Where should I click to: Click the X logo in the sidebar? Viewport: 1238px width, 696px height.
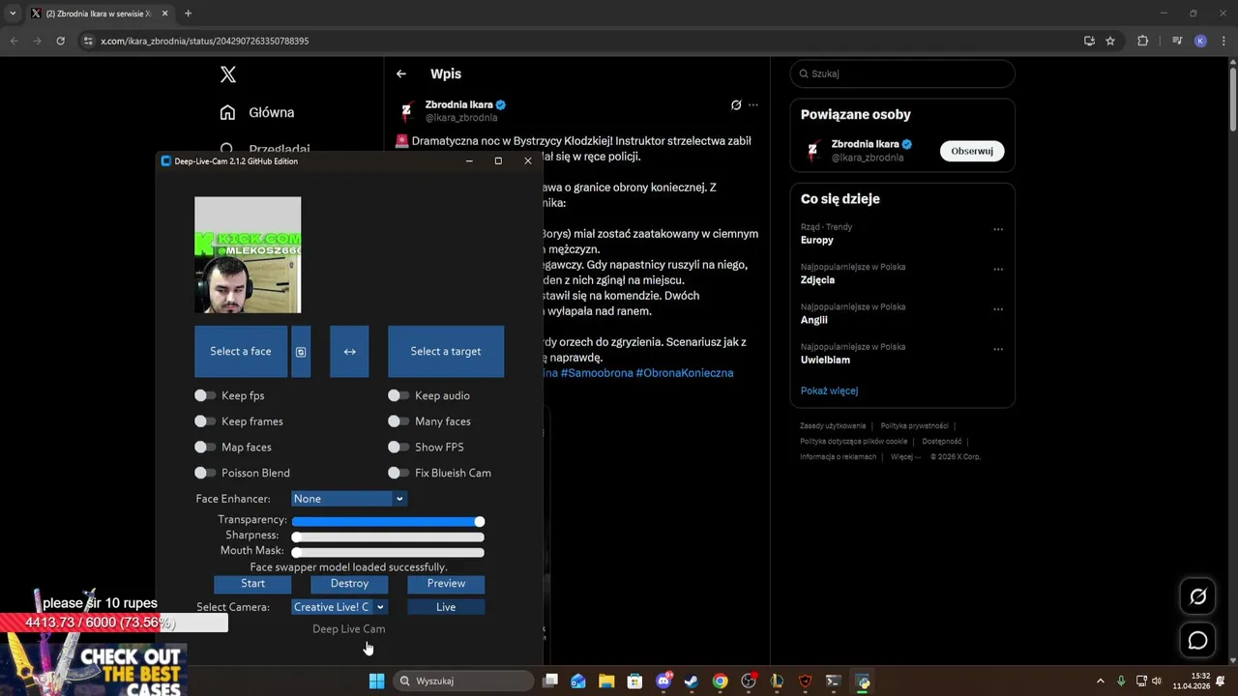[x=228, y=74]
